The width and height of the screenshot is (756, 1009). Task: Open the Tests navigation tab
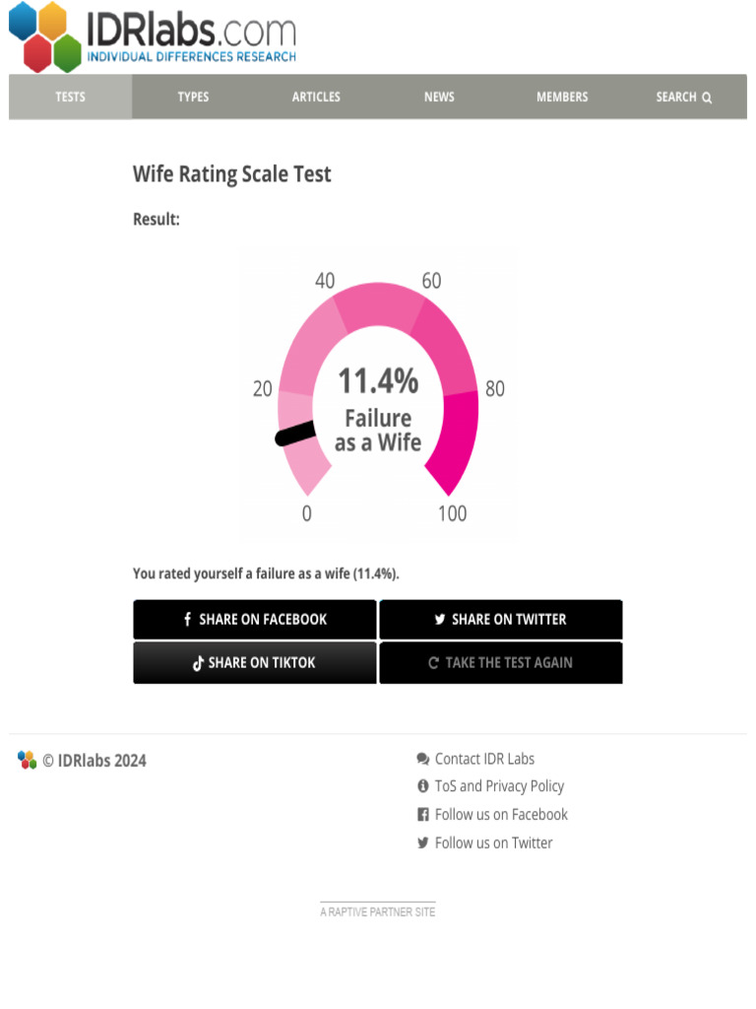pos(70,98)
